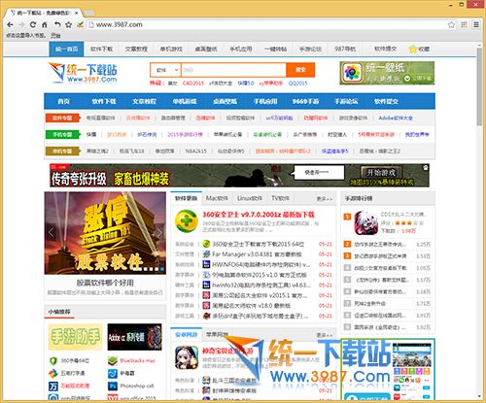Switch to the Mac软件 tab
The image size is (486, 403).
[217, 198]
